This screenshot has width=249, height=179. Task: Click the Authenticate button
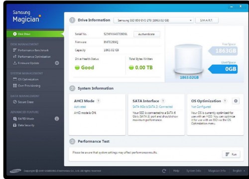pos(147,34)
